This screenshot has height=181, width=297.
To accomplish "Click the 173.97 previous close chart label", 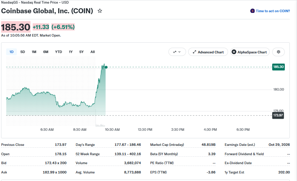I will click(x=278, y=115).
